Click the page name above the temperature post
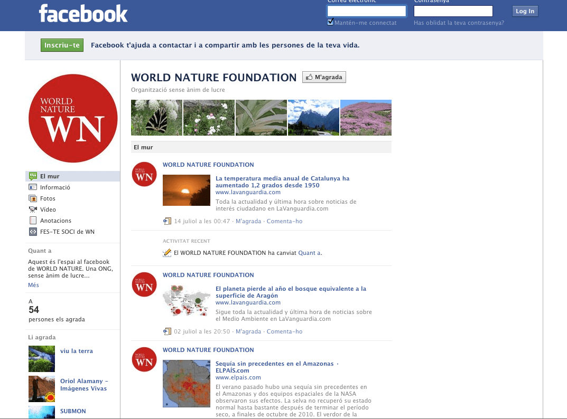The width and height of the screenshot is (567, 419). point(208,165)
